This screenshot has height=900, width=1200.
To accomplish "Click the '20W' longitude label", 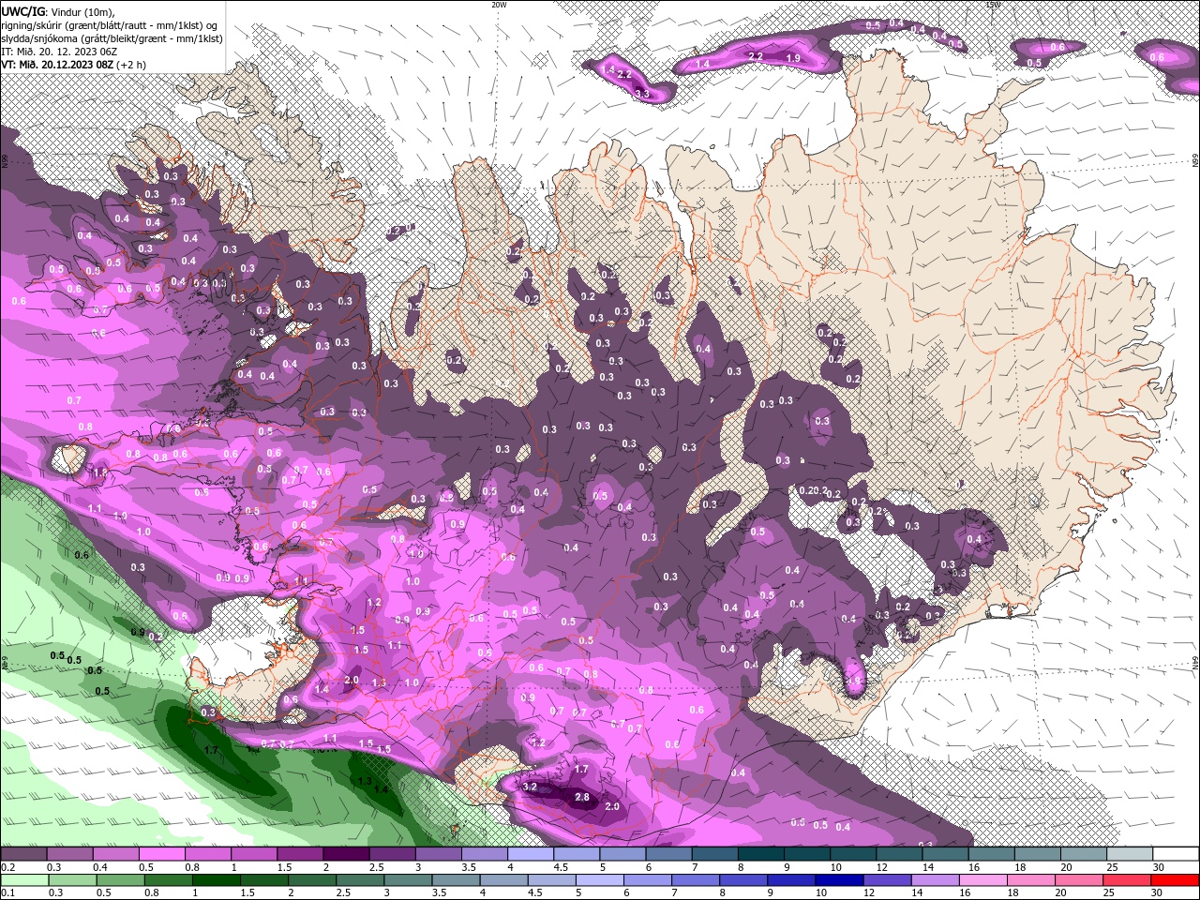I will [499, 5].
